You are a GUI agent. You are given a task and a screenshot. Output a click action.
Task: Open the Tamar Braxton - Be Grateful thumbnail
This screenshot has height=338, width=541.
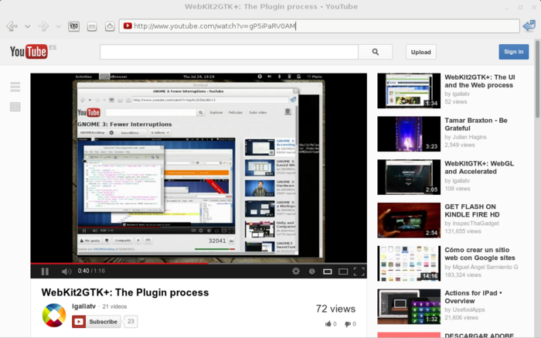[409, 134]
